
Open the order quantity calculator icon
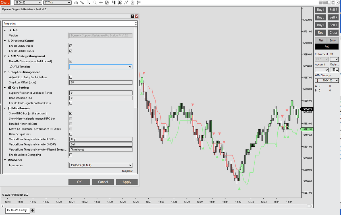[x=333, y=70]
